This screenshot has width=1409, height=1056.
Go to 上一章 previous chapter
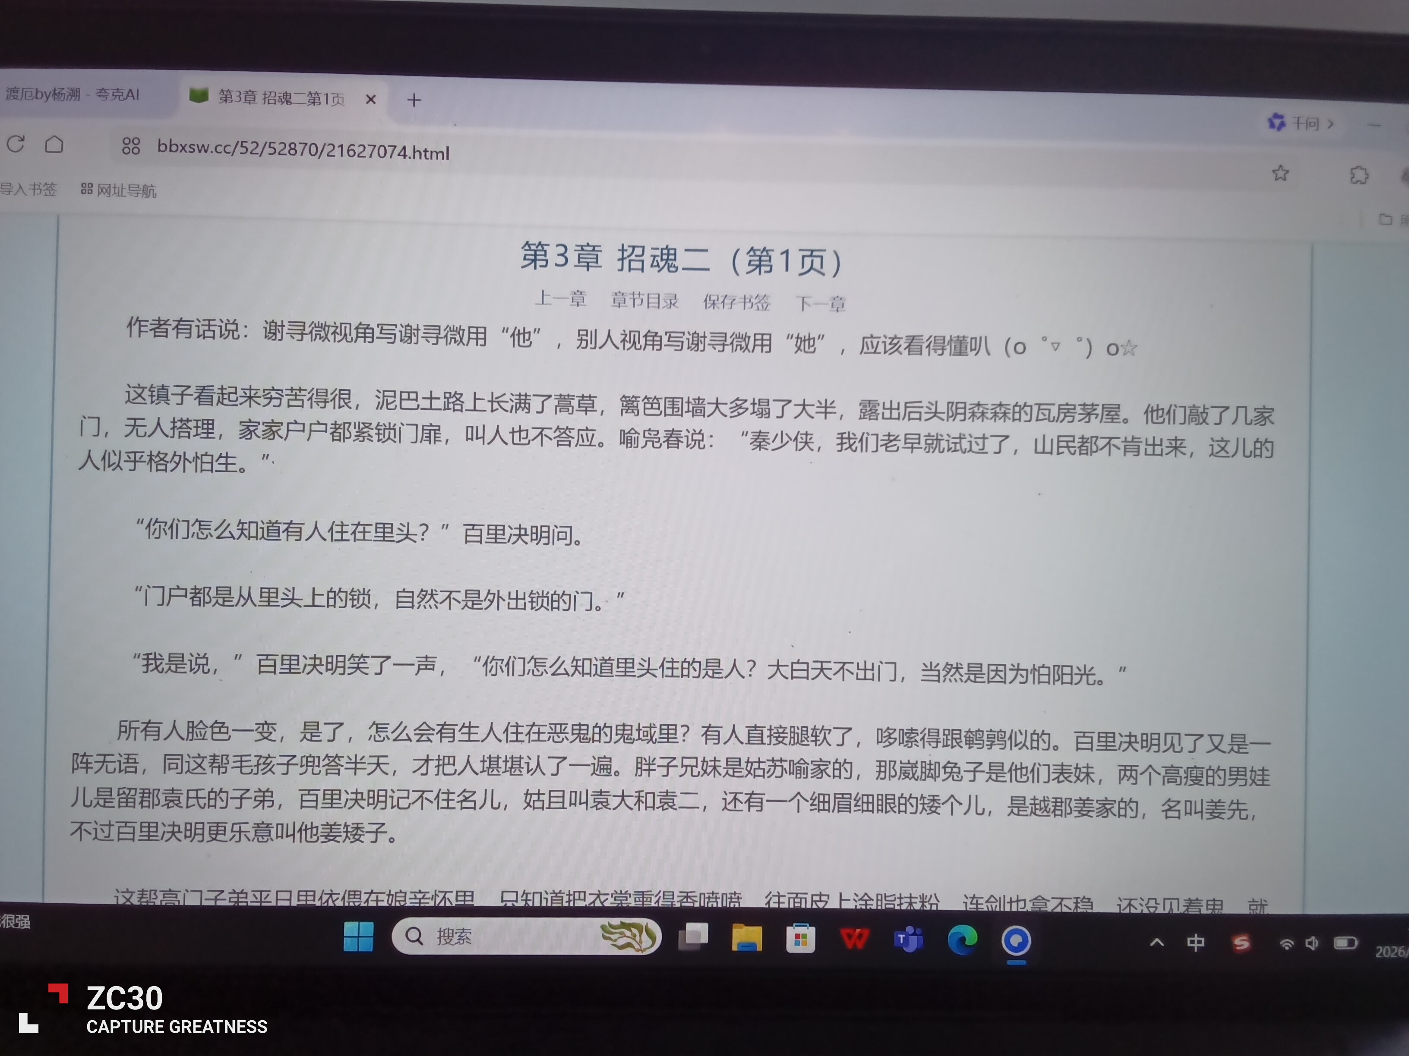561,298
